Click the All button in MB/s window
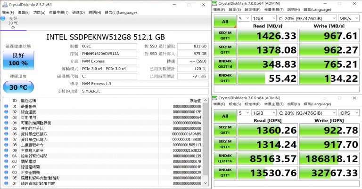The width and height of the screenshot is (362, 189). (x=225, y=22)
